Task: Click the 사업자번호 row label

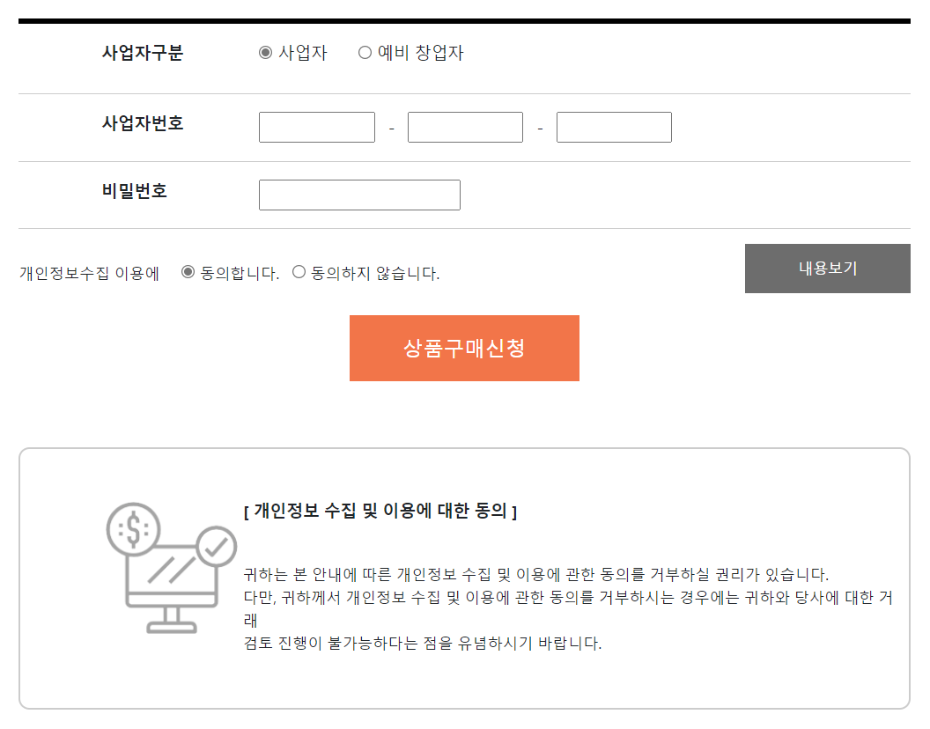Action: tap(143, 123)
